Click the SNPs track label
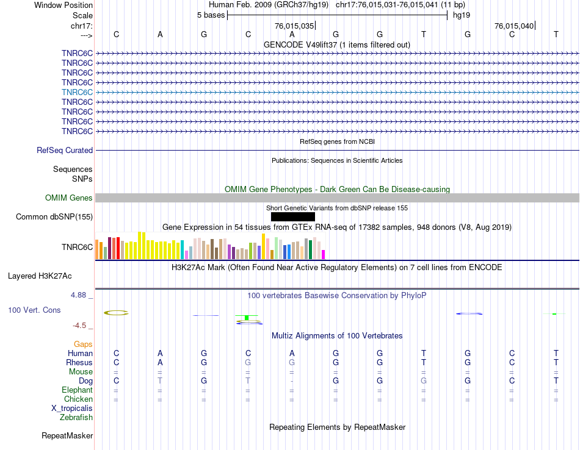The width and height of the screenshot is (580, 450). (82, 179)
